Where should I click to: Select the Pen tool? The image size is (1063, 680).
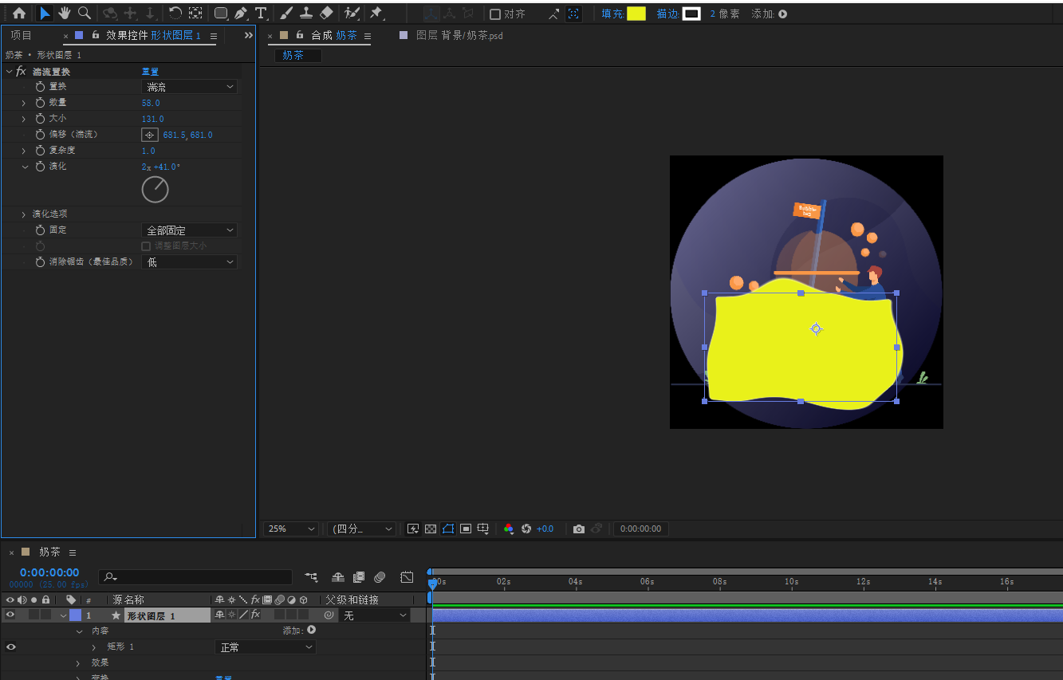(x=241, y=14)
